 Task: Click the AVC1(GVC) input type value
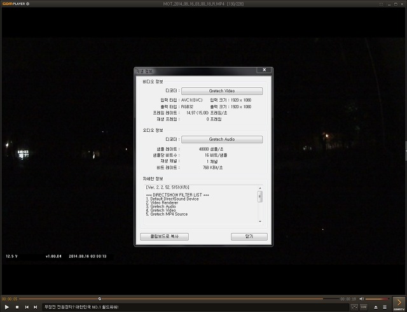(x=192, y=100)
